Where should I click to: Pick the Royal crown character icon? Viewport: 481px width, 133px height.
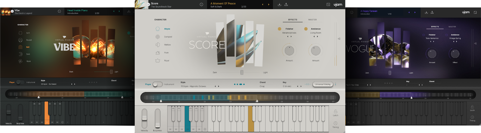tap(158, 60)
